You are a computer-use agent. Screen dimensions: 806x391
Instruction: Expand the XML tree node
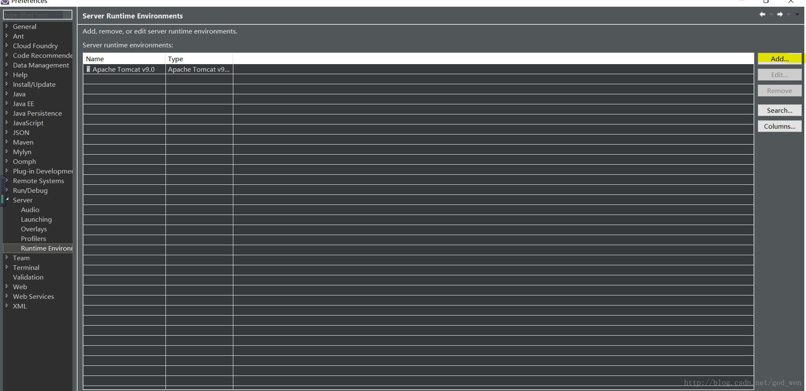click(7, 306)
